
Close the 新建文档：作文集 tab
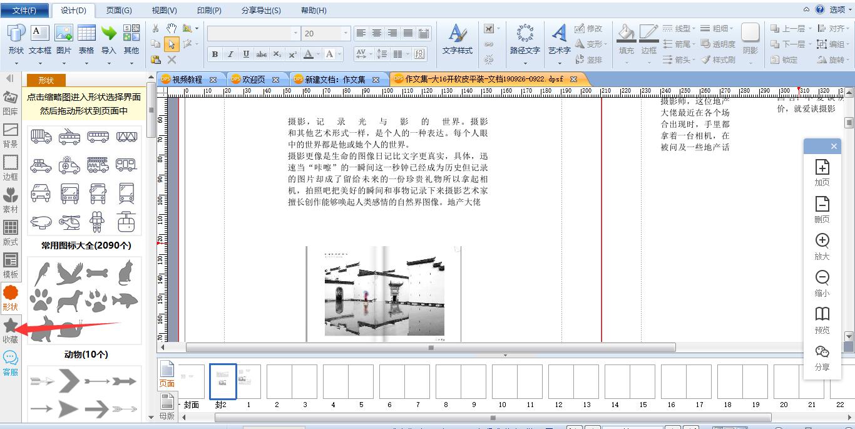click(376, 80)
